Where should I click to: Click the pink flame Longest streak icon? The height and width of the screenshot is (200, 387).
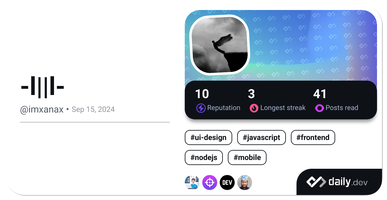(254, 108)
